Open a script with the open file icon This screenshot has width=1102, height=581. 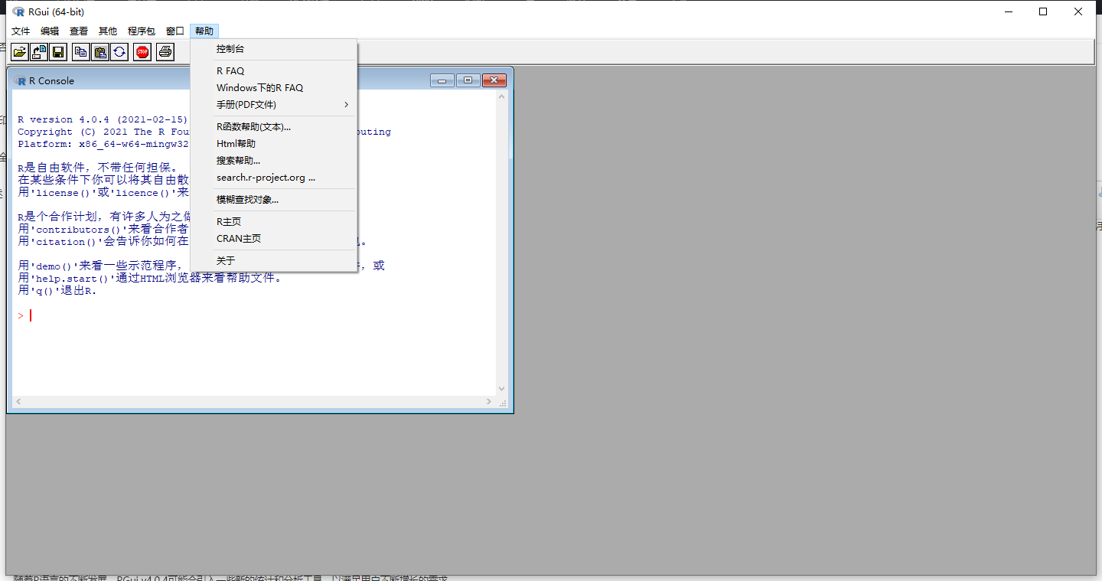click(x=19, y=51)
